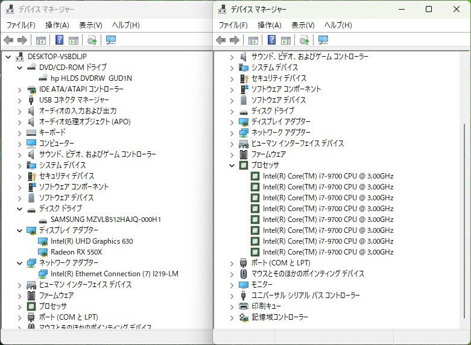Open 操作(A) menu in left window
Image resolution: width=471 pixels, height=345 pixels.
(57, 25)
